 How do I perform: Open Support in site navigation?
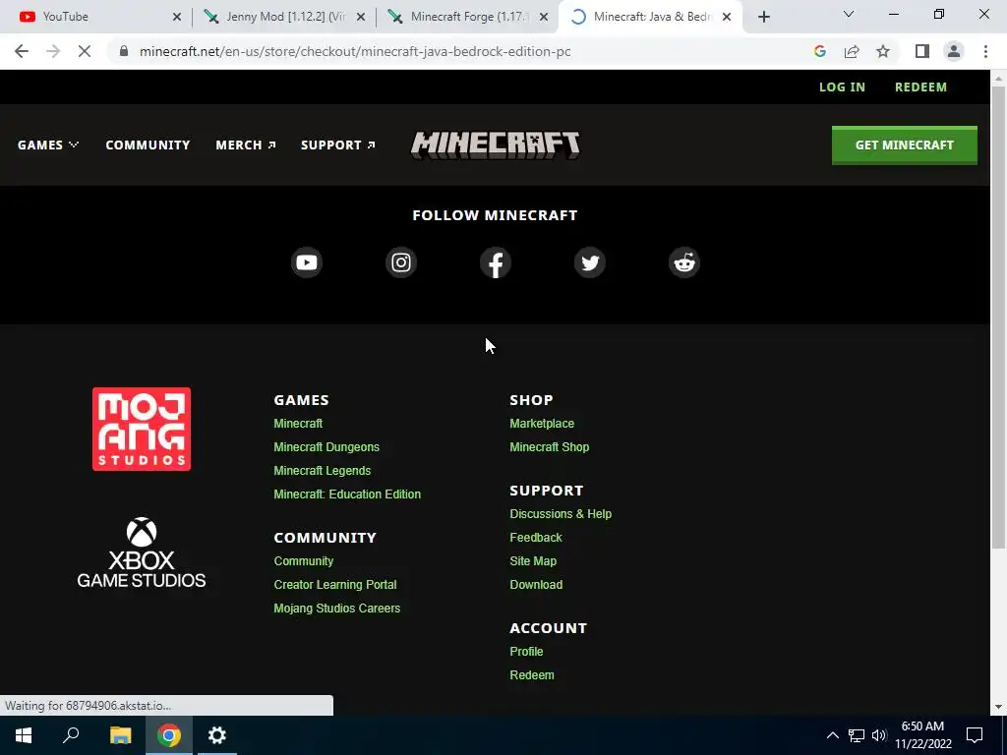point(338,145)
